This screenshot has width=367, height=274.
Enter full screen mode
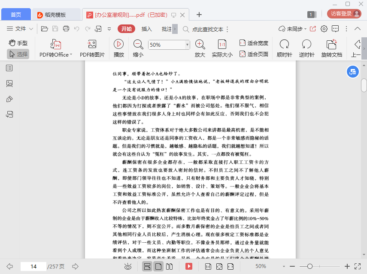[x=358, y=266]
